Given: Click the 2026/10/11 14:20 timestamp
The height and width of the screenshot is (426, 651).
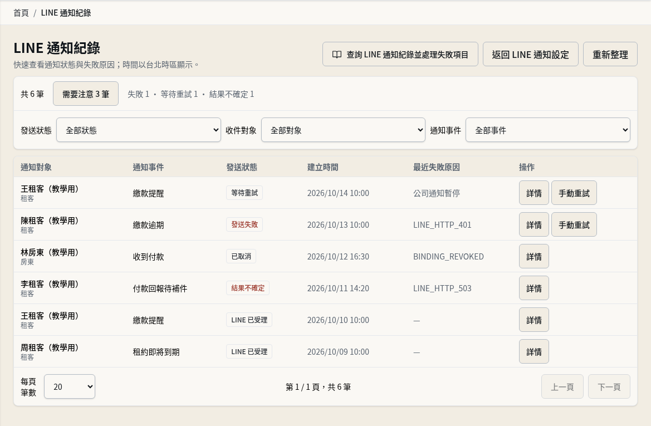Looking at the screenshot, I should point(338,288).
